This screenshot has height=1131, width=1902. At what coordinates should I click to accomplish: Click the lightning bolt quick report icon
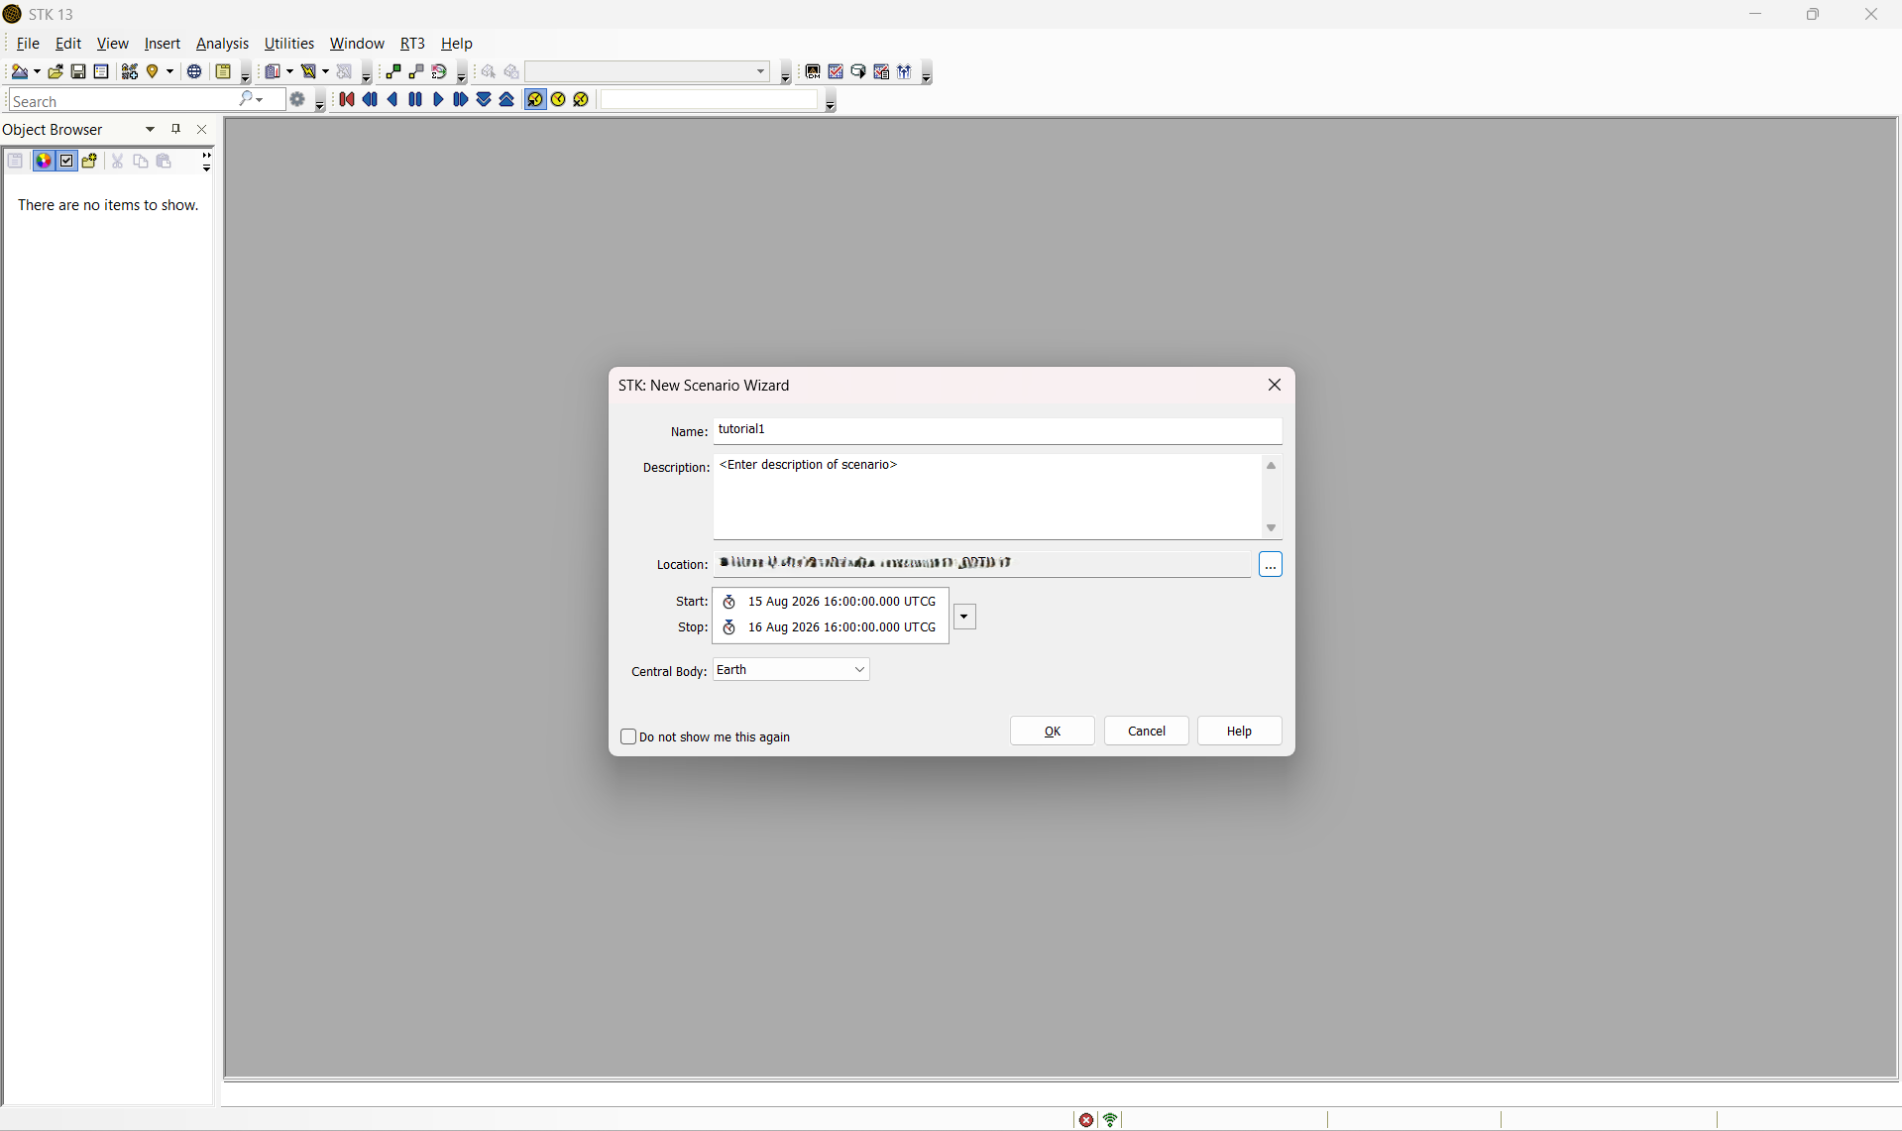click(x=308, y=71)
